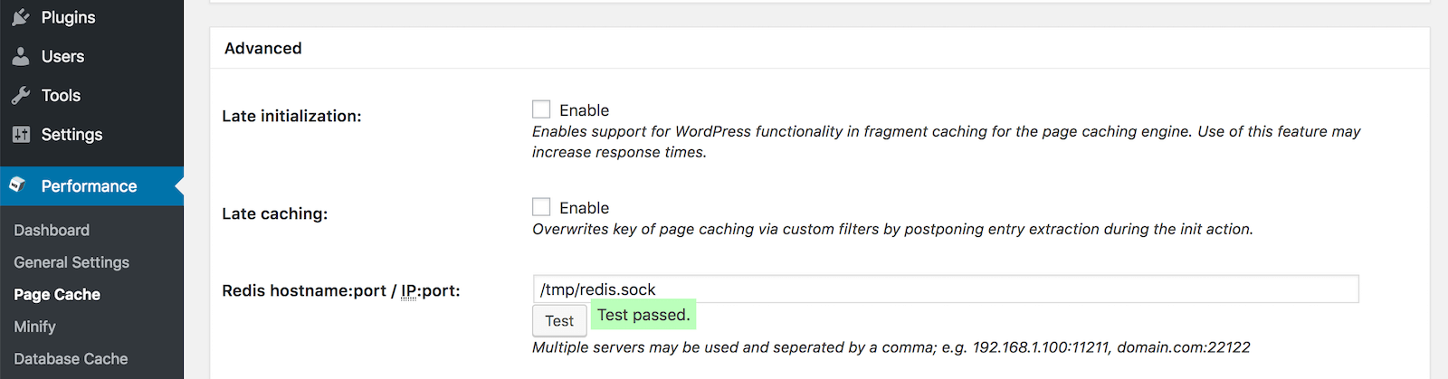The height and width of the screenshot is (379, 1448).
Task: Focus the Redis hostname:port text field
Action: pyautogui.click(x=946, y=289)
